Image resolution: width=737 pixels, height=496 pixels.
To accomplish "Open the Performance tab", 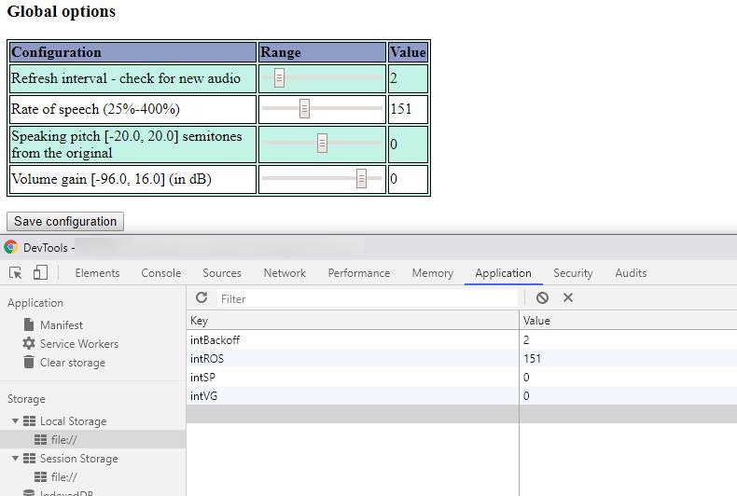I will (359, 273).
